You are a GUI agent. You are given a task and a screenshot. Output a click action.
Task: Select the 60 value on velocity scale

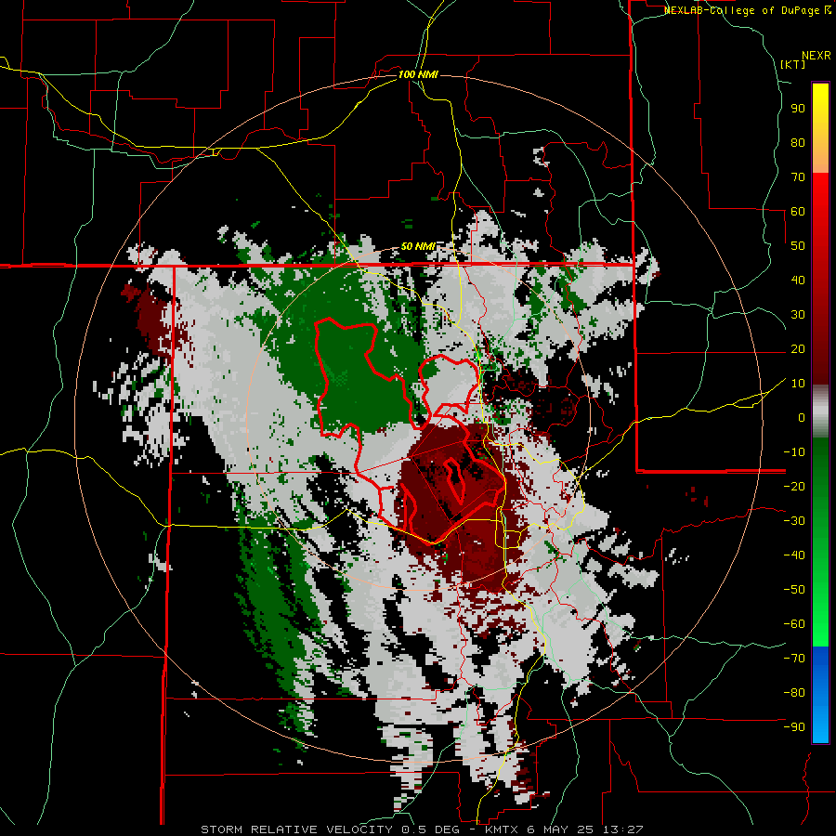(x=798, y=212)
